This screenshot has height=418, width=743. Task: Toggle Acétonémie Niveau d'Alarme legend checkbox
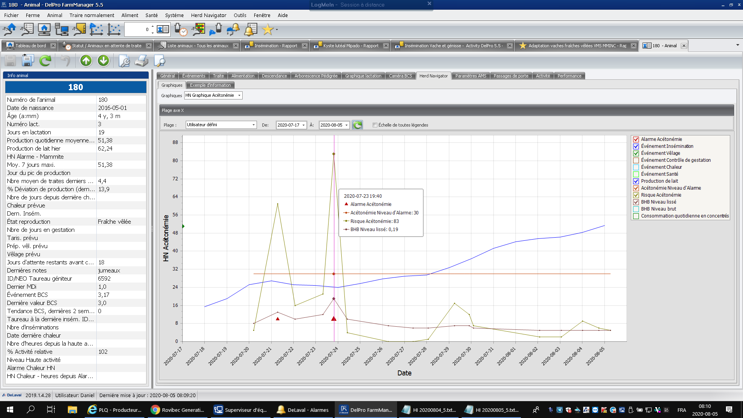(x=636, y=188)
